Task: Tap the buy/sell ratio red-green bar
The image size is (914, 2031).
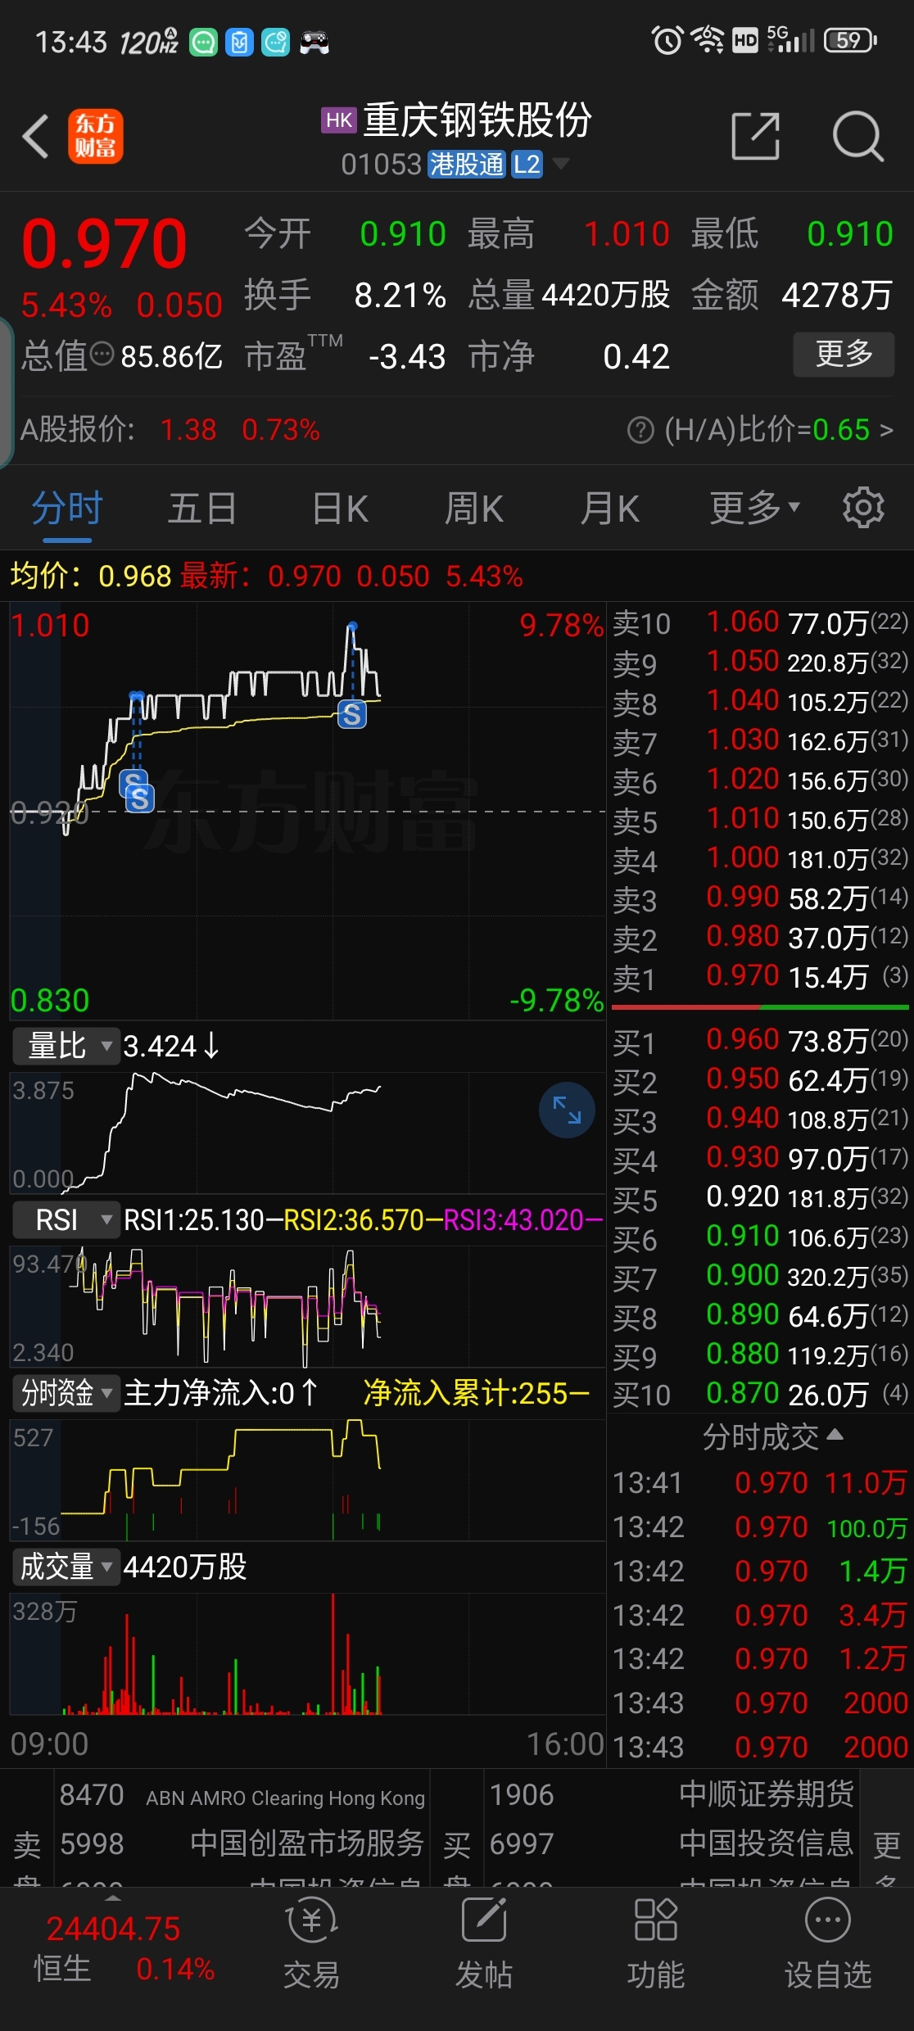Action: pyautogui.click(x=760, y=1007)
